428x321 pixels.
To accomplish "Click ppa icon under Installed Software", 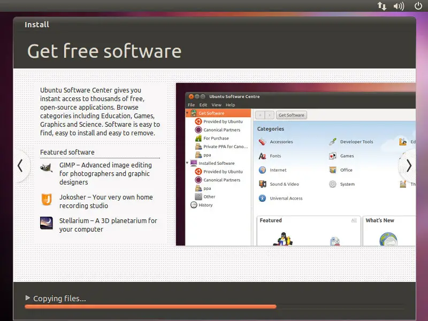I will (198, 188).
